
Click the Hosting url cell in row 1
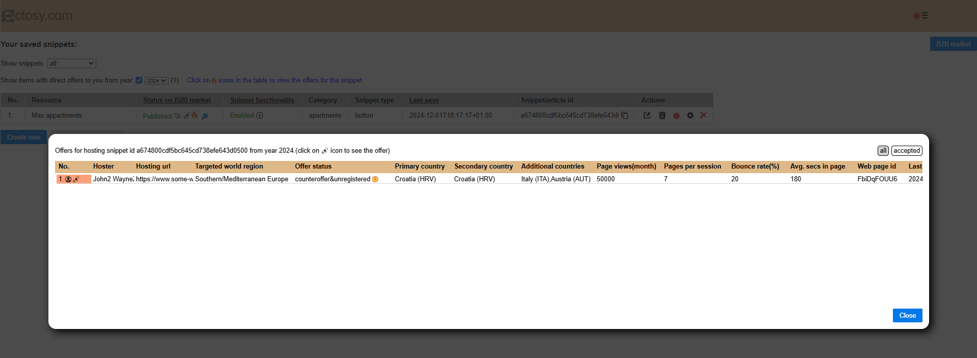pyautogui.click(x=164, y=179)
